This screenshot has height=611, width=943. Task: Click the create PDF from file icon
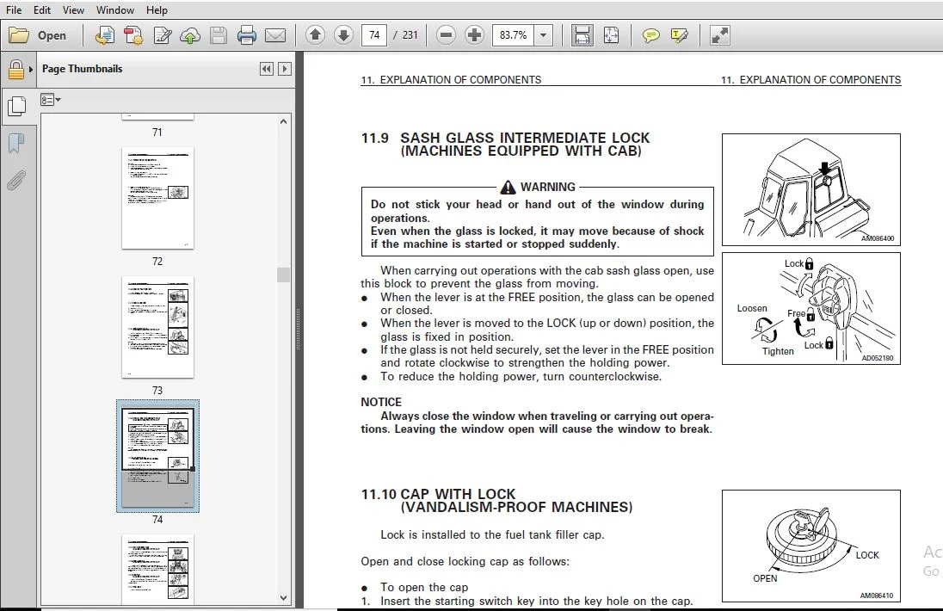point(105,35)
